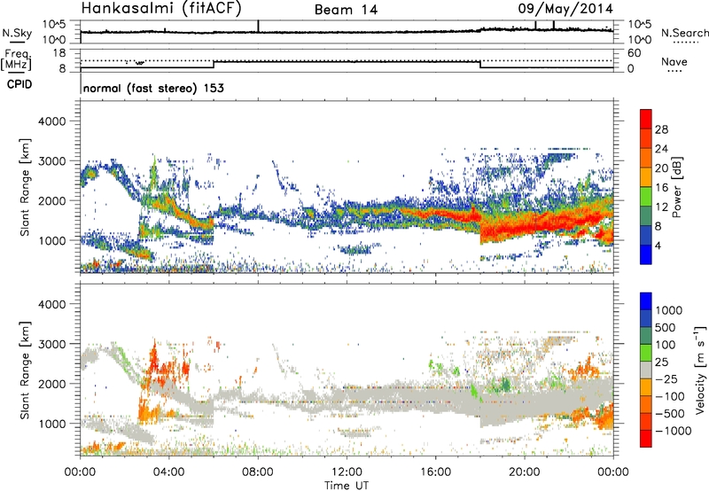The width and height of the screenshot is (709, 491).
Task: Click the '08:00' time axis tick label
Action: click(x=258, y=472)
